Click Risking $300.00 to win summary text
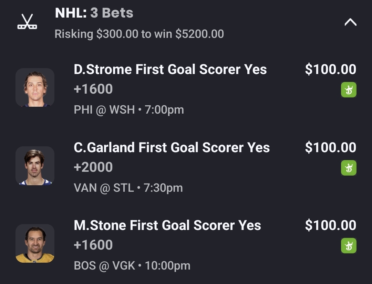Viewport: 372px width, 284px height. coord(139,34)
